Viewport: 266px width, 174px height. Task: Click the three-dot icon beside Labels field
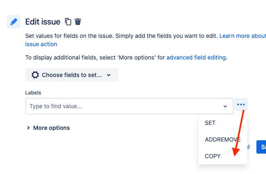[x=241, y=105]
